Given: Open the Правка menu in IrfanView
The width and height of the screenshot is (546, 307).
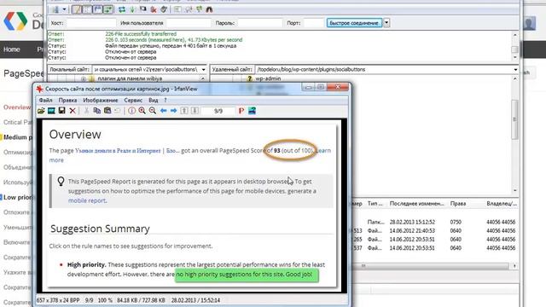Looking at the screenshot, I should [x=67, y=101].
